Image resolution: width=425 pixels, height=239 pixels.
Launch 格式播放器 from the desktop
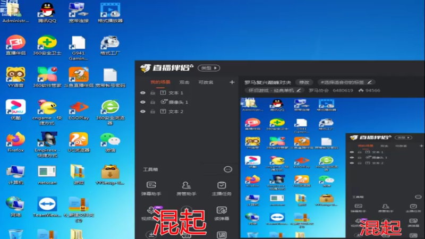pos(110,12)
